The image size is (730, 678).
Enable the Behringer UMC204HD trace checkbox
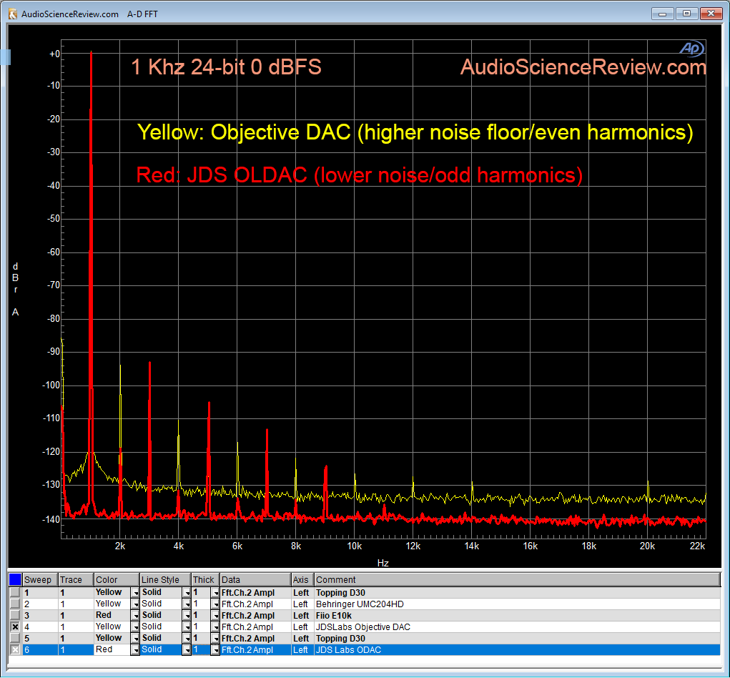(15, 604)
